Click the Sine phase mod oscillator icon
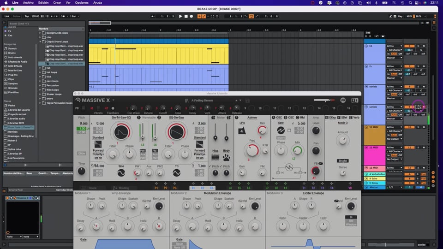443x249 pixels. tap(121, 172)
